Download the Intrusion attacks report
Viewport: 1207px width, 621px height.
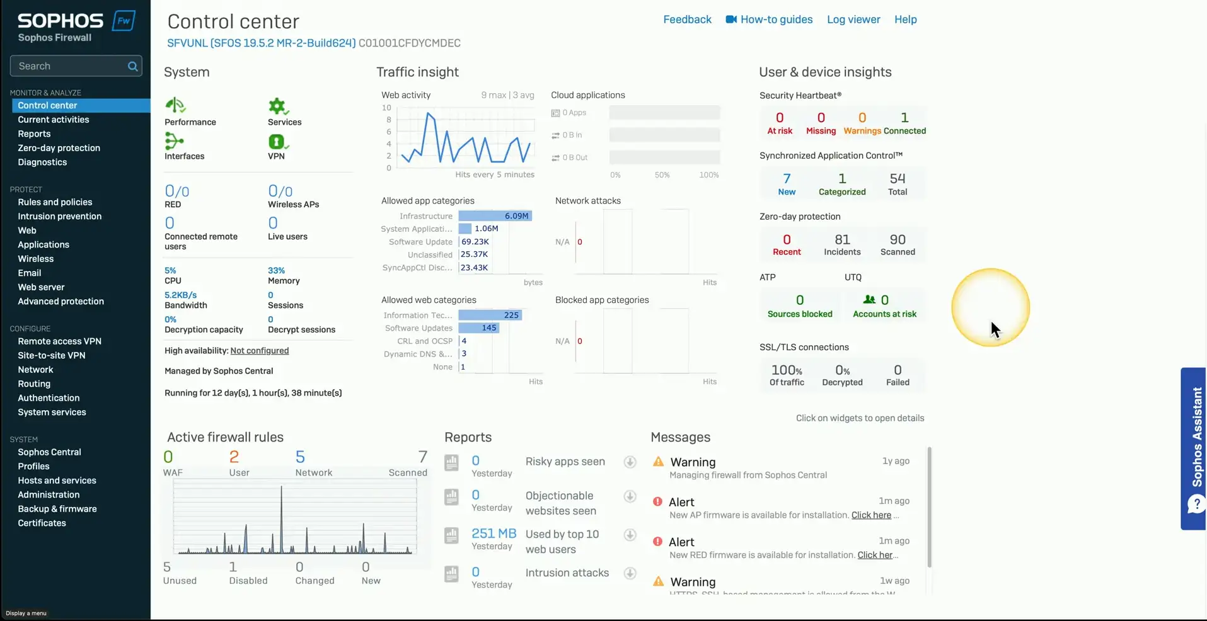[630, 573]
